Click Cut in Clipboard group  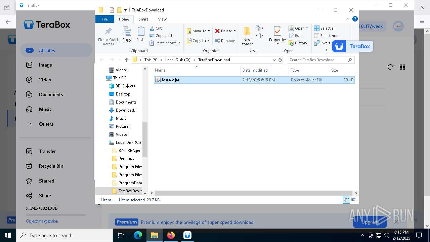point(156,28)
